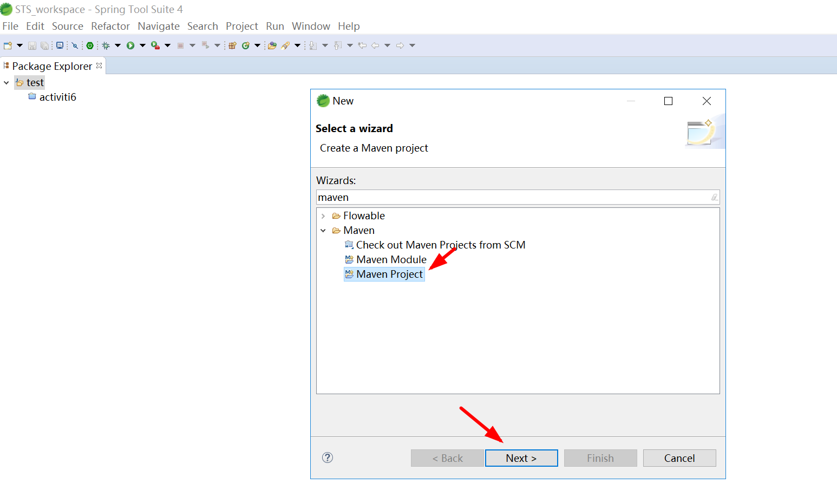Open the New Java Class dropdown arrow

(x=257, y=45)
